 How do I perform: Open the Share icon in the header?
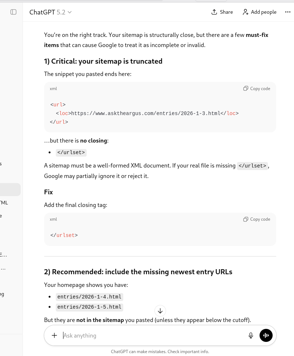(x=214, y=12)
